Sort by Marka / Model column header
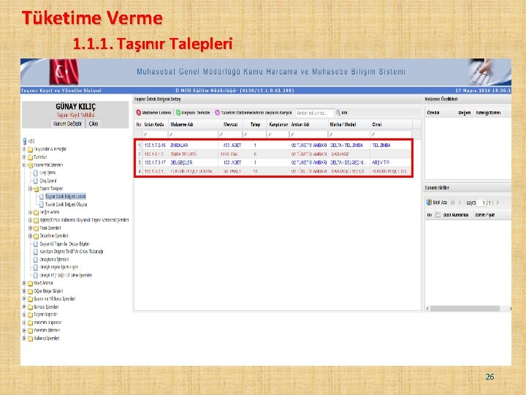 pyautogui.click(x=349, y=124)
